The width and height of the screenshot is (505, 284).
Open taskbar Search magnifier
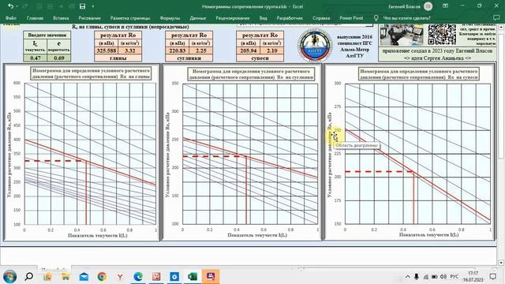(x=29, y=276)
